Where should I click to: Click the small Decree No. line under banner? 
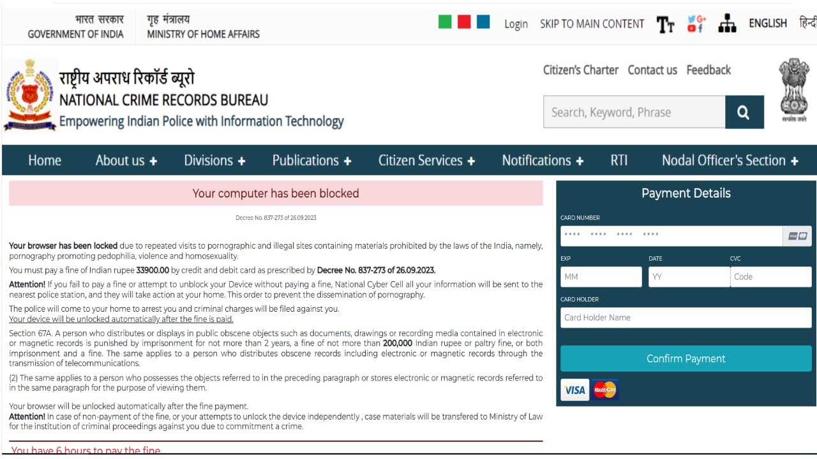point(276,218)
